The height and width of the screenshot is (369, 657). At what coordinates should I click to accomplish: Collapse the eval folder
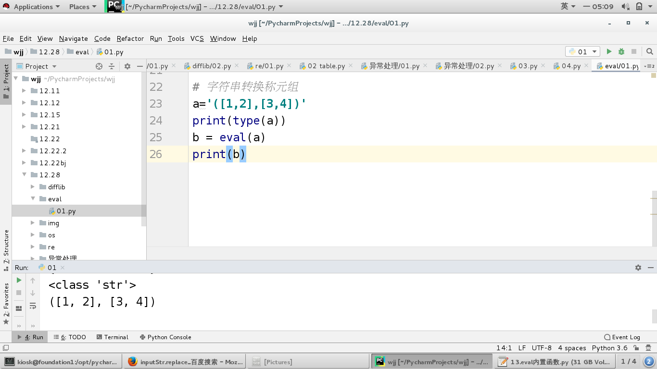click(33, 198)
